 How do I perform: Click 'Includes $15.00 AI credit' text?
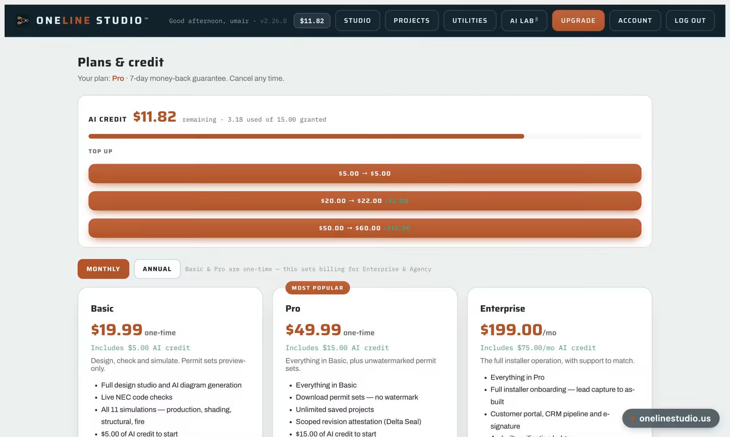pos(337,348)
